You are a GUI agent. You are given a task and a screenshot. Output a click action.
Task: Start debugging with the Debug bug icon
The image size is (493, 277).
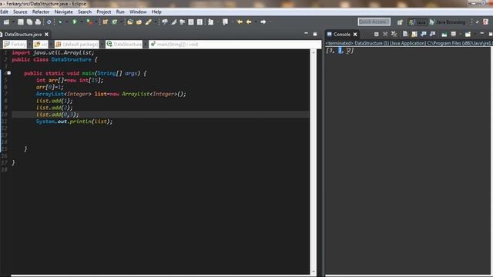(x=60, y=22)
